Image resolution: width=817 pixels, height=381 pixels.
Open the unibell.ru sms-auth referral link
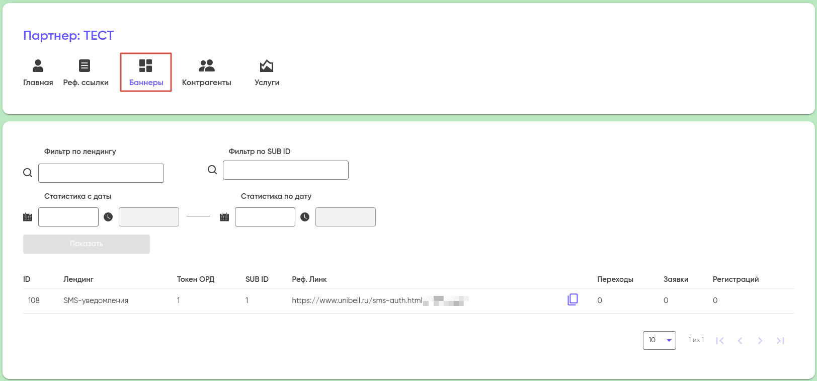[357, 300]
